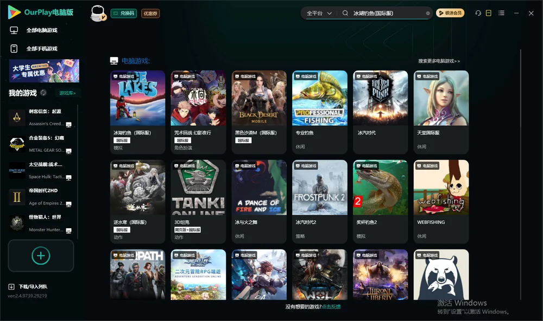Click PC icon on Monster Hunter row
543x321 pixels.
[69, 231]
